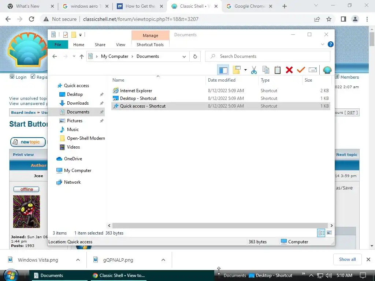Viewport: 375px width, 281px height.
Task: Click the Chrome share page icon
Action: pyautogui.click(x=317, y=19)
